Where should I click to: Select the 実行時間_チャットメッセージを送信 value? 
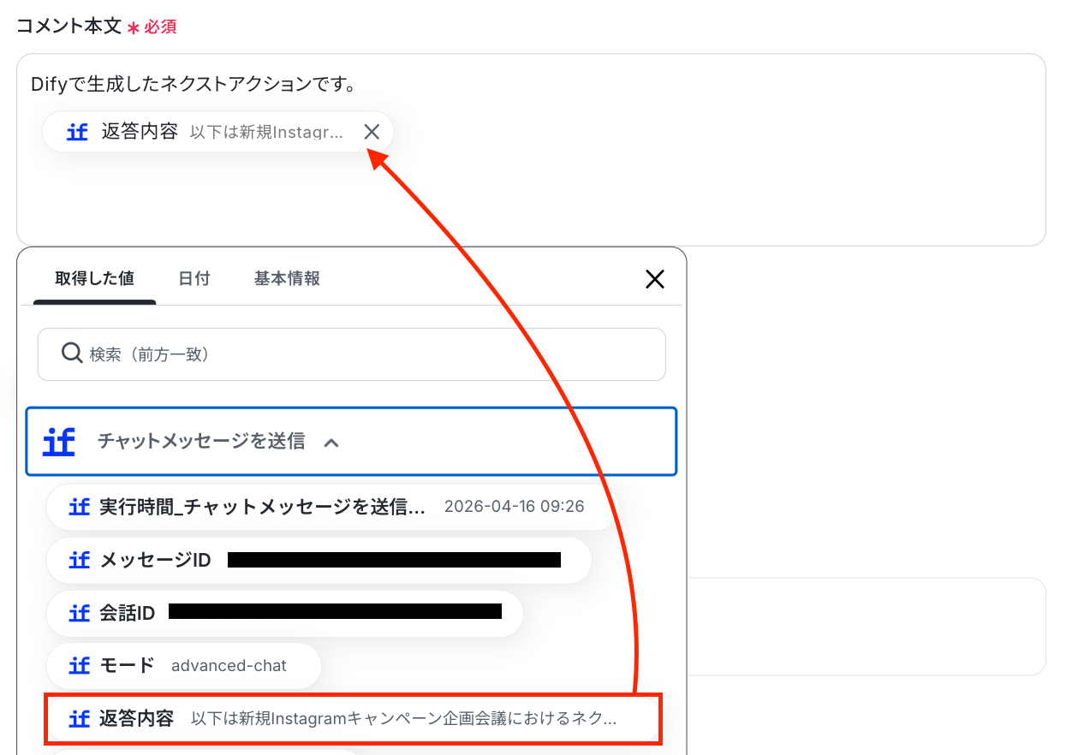coord(332,507)
